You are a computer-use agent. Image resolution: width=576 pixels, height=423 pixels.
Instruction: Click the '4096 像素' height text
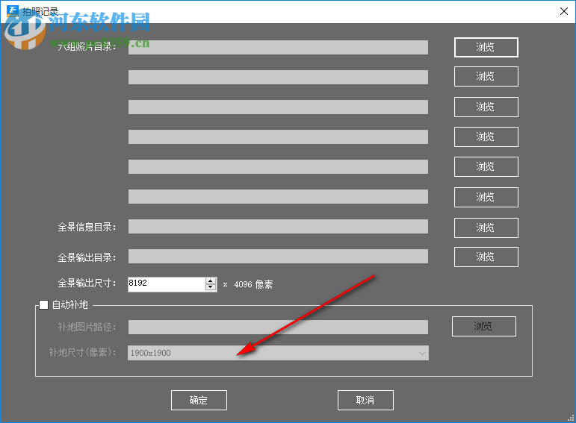253,284
